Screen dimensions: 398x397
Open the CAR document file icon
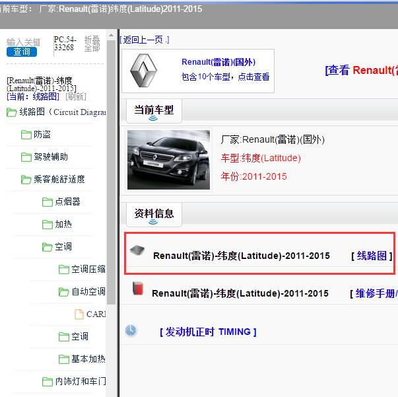click(x=79, y=314)
